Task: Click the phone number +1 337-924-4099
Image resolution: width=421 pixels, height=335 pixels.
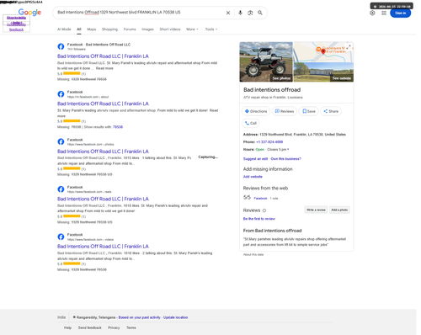Action: 269,142
